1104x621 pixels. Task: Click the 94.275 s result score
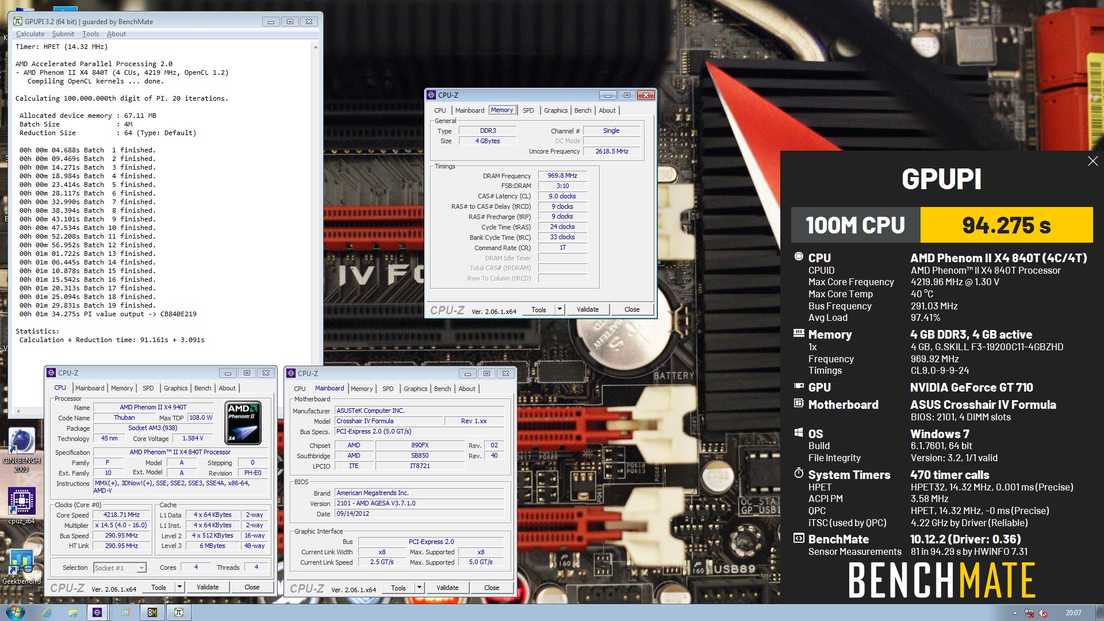coord(1006,225)
